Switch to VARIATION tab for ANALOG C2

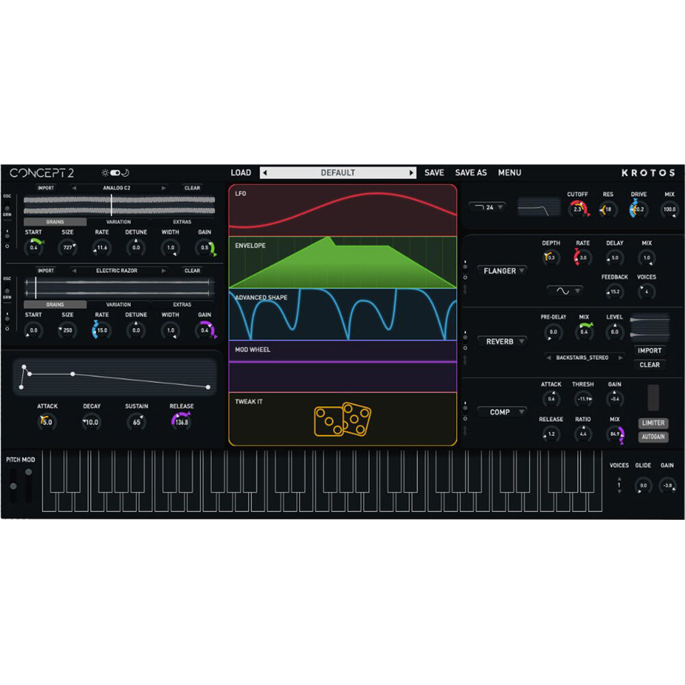click(x=119, y=222)
